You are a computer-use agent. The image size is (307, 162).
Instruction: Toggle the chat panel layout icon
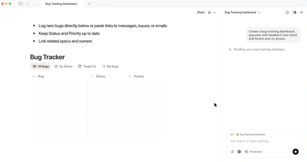(x=294, y=12)
